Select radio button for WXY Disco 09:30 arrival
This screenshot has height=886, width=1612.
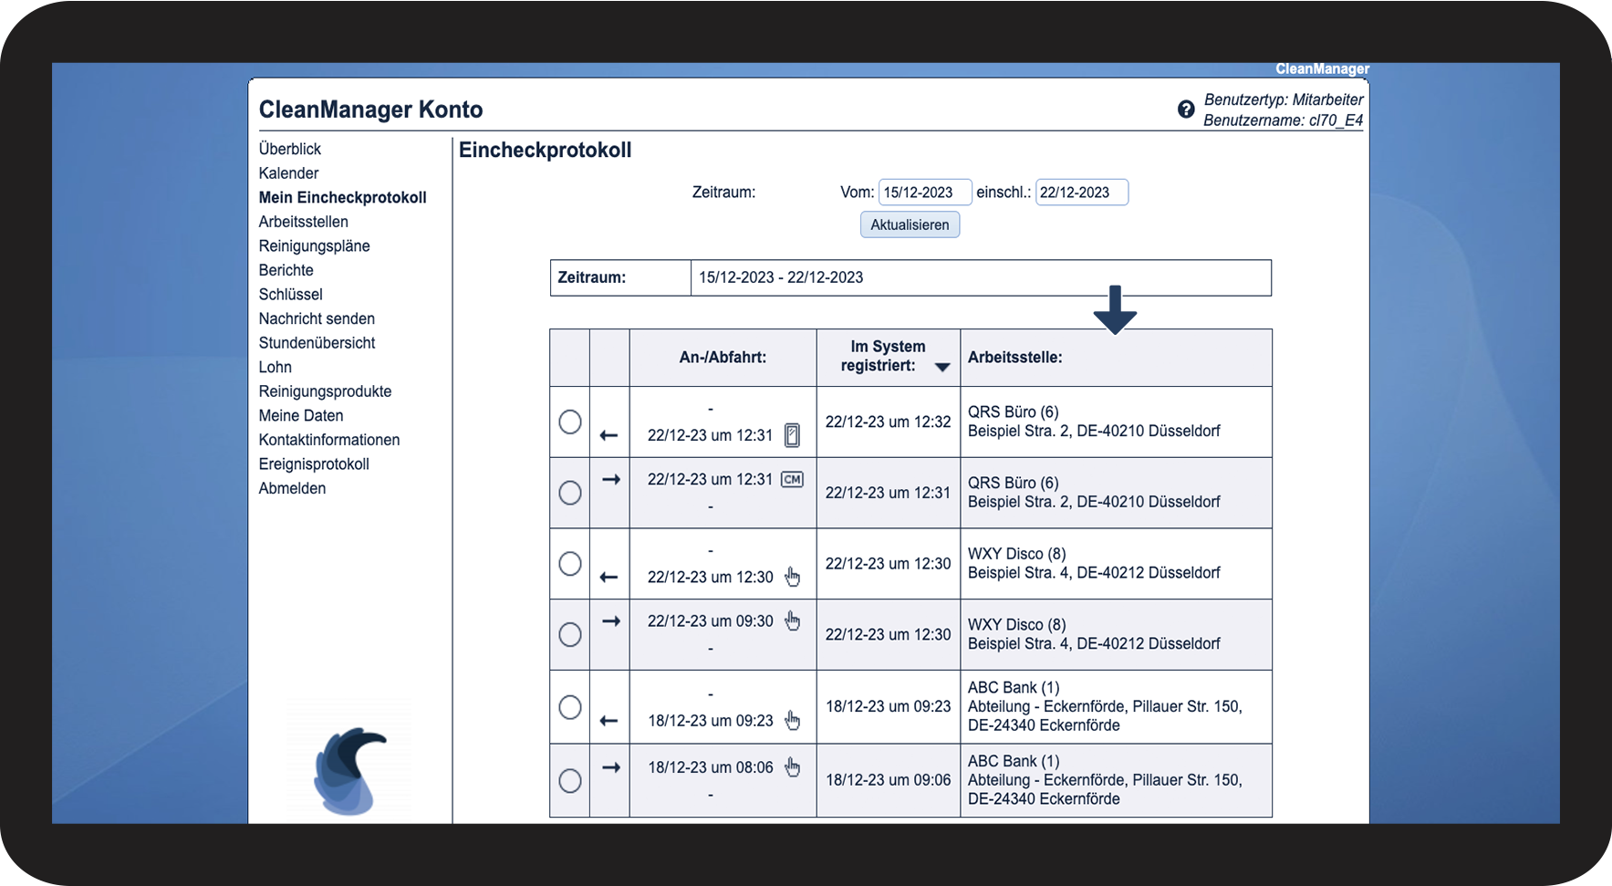[570, 634]
